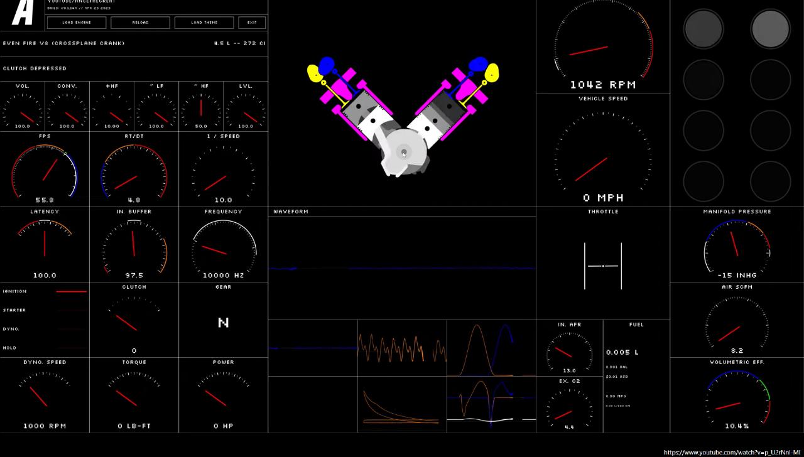Open the YouTube URL link
Image resolution: width=804 pixels, height=457 pixels.
[732, 452]
